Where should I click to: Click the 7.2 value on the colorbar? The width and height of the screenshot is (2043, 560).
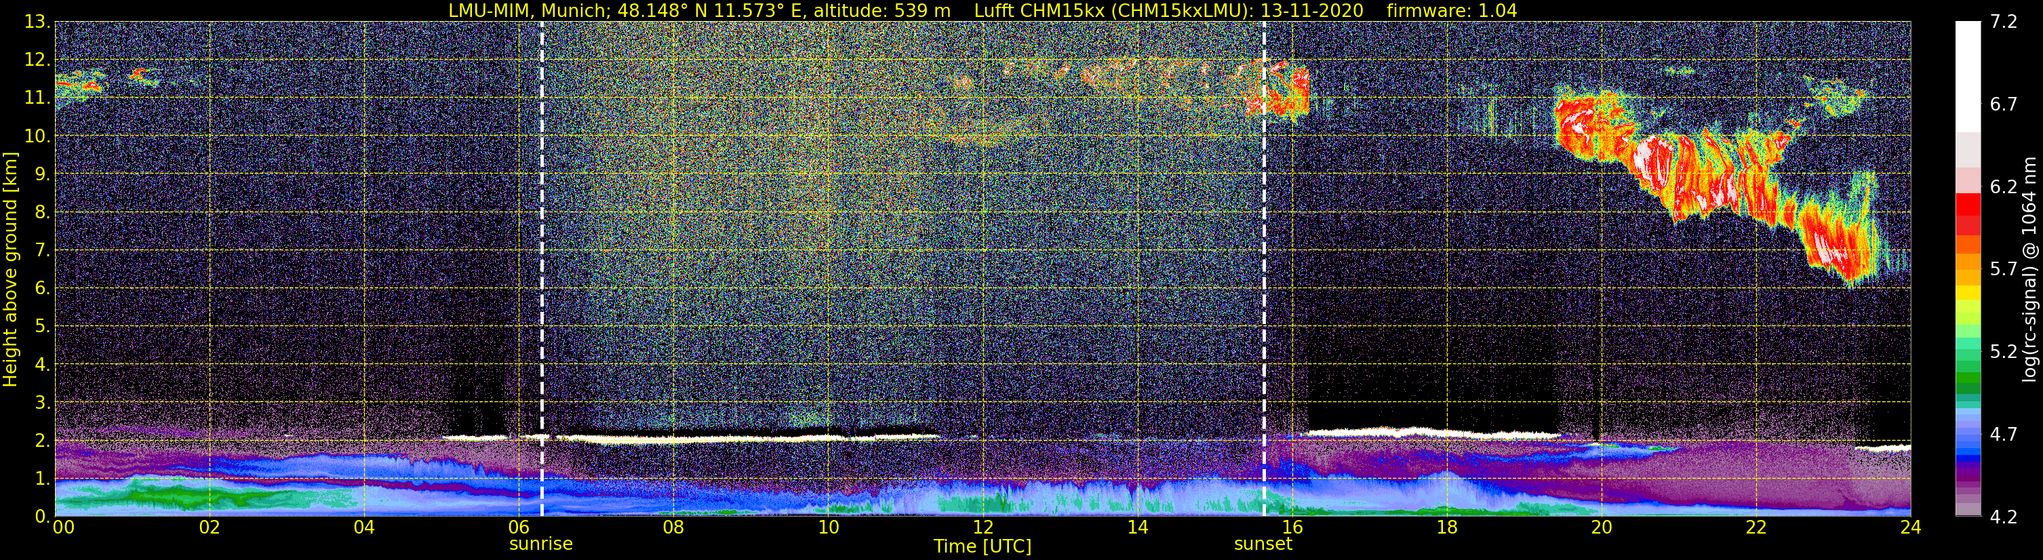point(2004,22)
